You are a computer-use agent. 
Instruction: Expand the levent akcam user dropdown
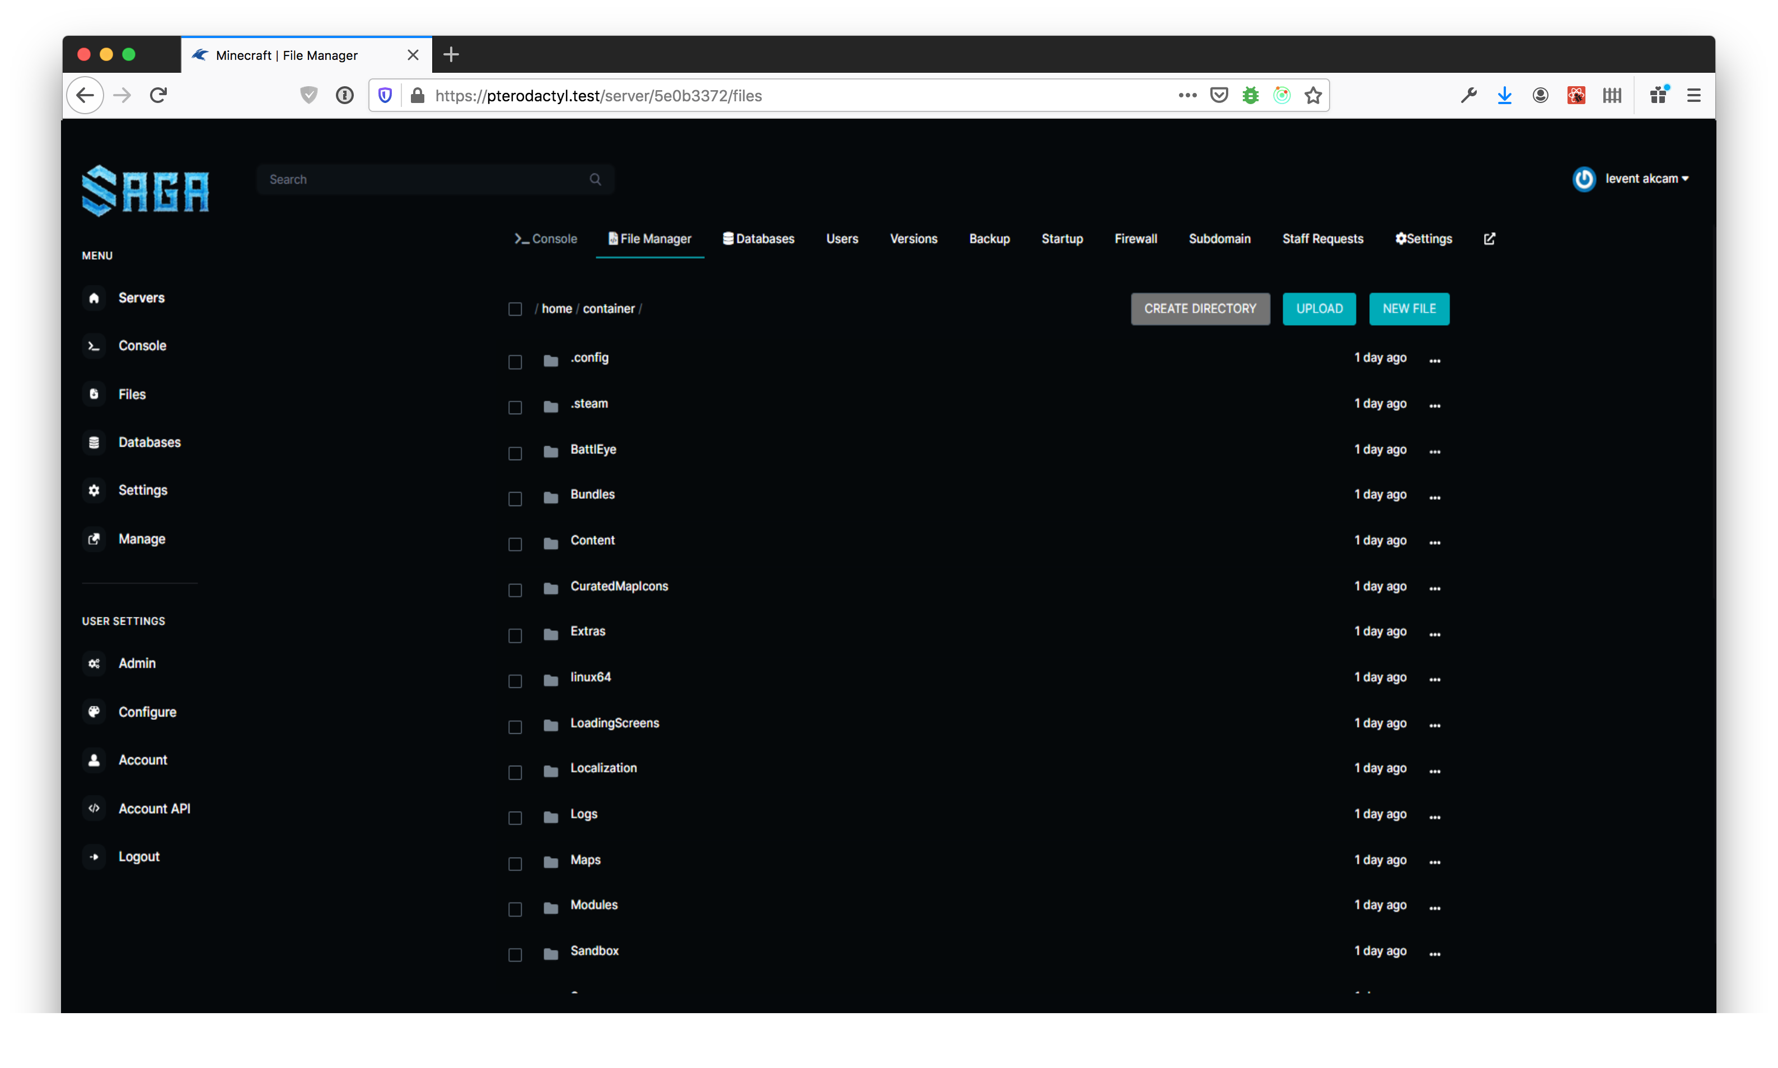coord(1646,179)
